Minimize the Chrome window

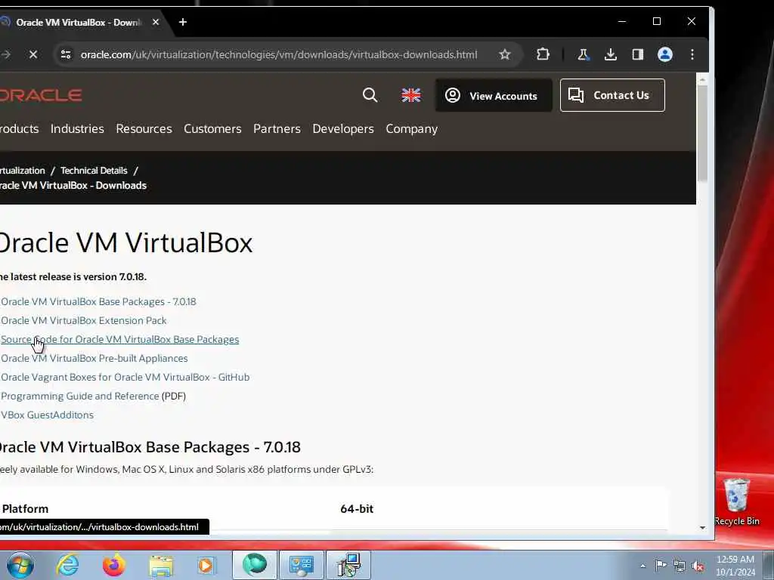(x=622, y=21)
